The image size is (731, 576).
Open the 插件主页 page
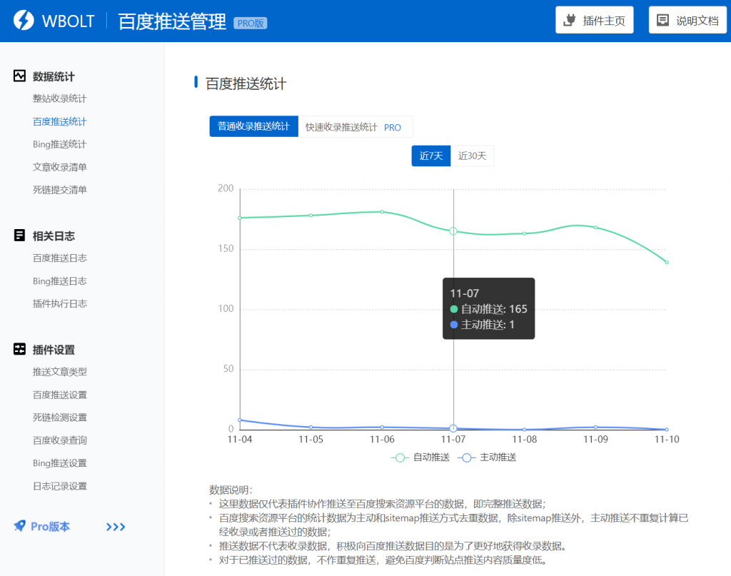click(594, 19)
